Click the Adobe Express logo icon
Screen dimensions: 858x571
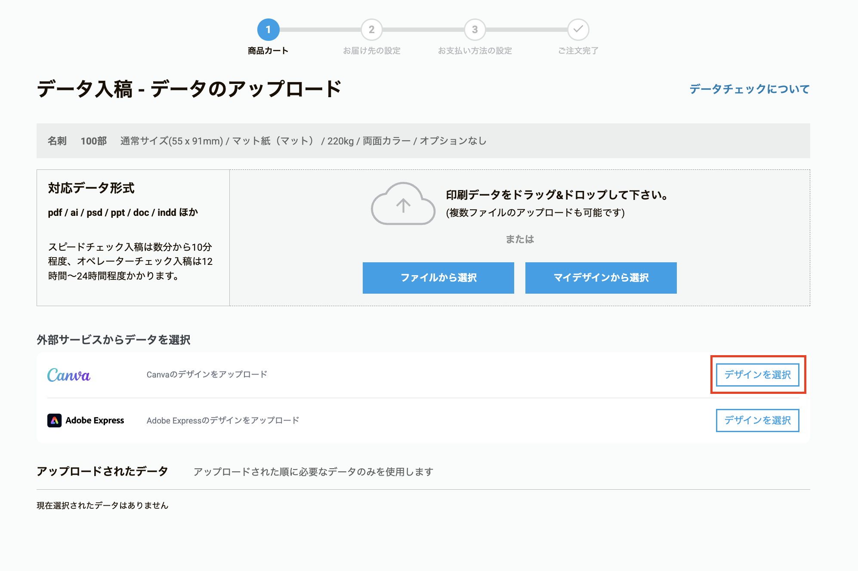[55, 420]
